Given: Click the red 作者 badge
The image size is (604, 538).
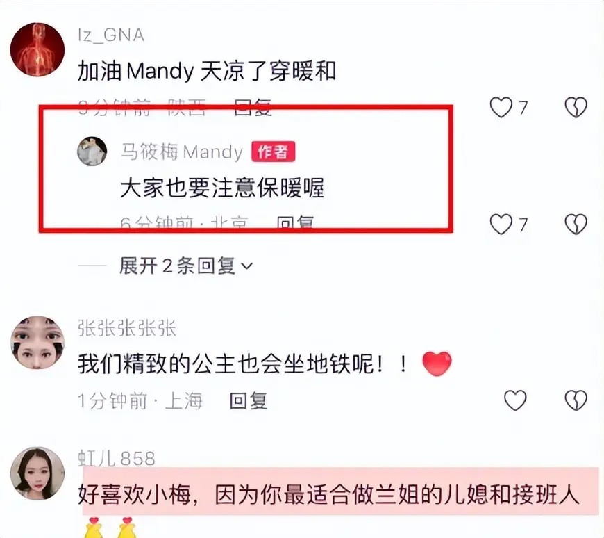Looking at the screenshot, I should click(x=273, y=152).
